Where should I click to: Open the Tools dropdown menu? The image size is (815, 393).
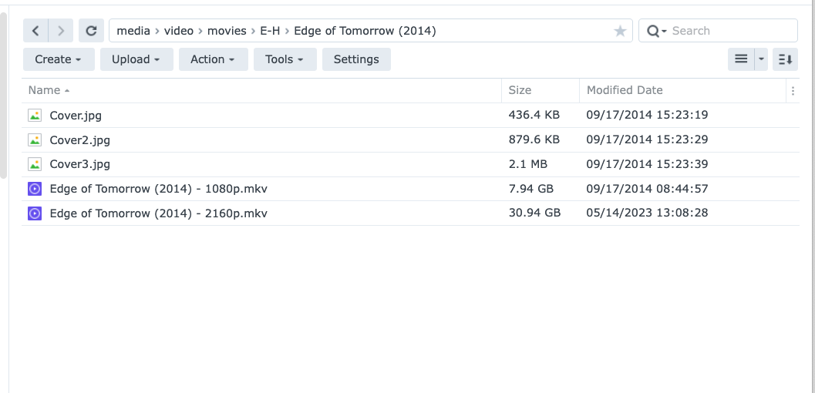[285, 59]
